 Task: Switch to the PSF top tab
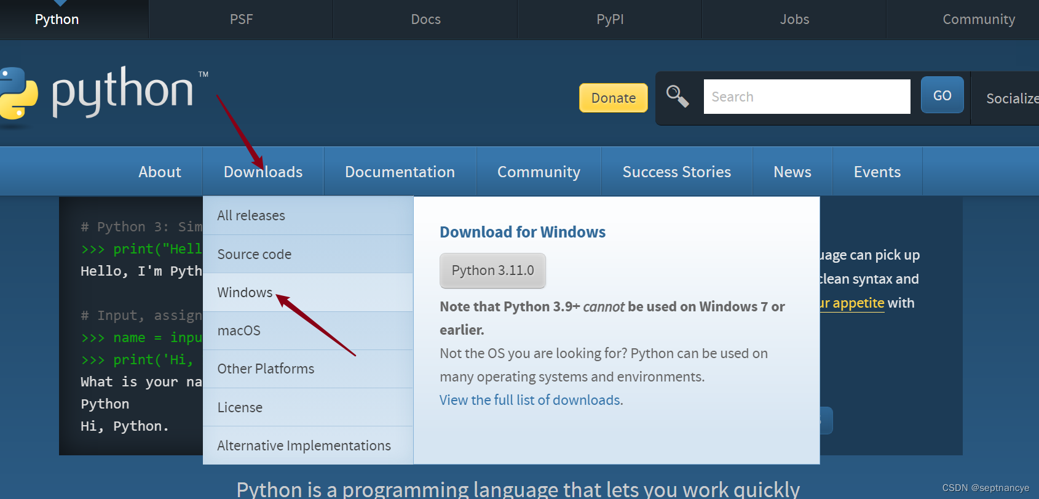[241, 20]
